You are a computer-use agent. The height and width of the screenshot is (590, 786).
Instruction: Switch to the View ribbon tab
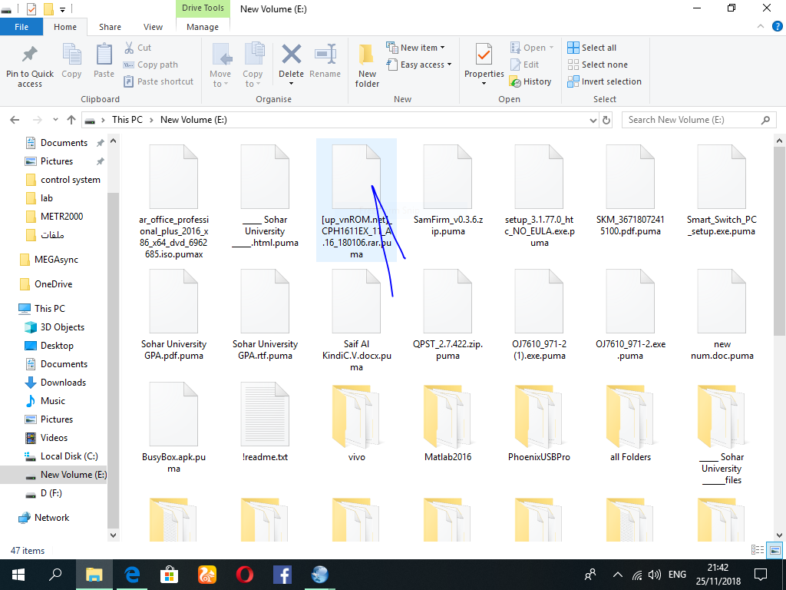153,26
